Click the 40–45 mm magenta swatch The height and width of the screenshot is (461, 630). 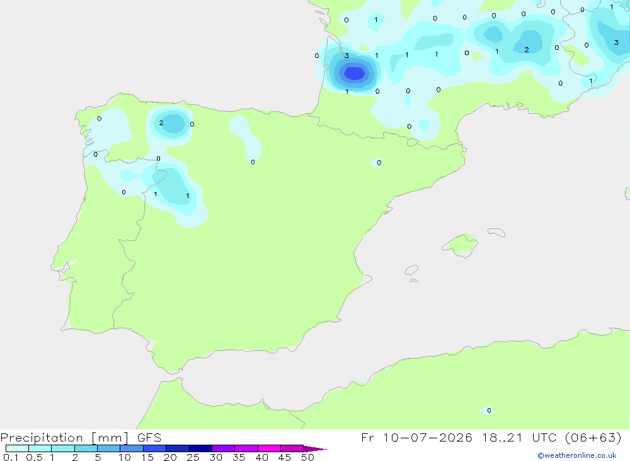[269, 448]
